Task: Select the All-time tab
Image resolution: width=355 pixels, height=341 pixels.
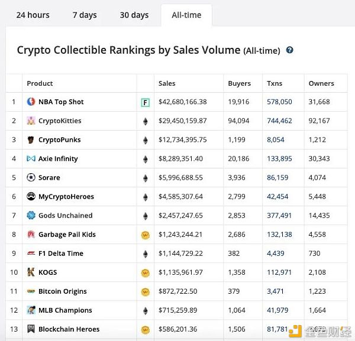Action: click(x=186, y=15)
